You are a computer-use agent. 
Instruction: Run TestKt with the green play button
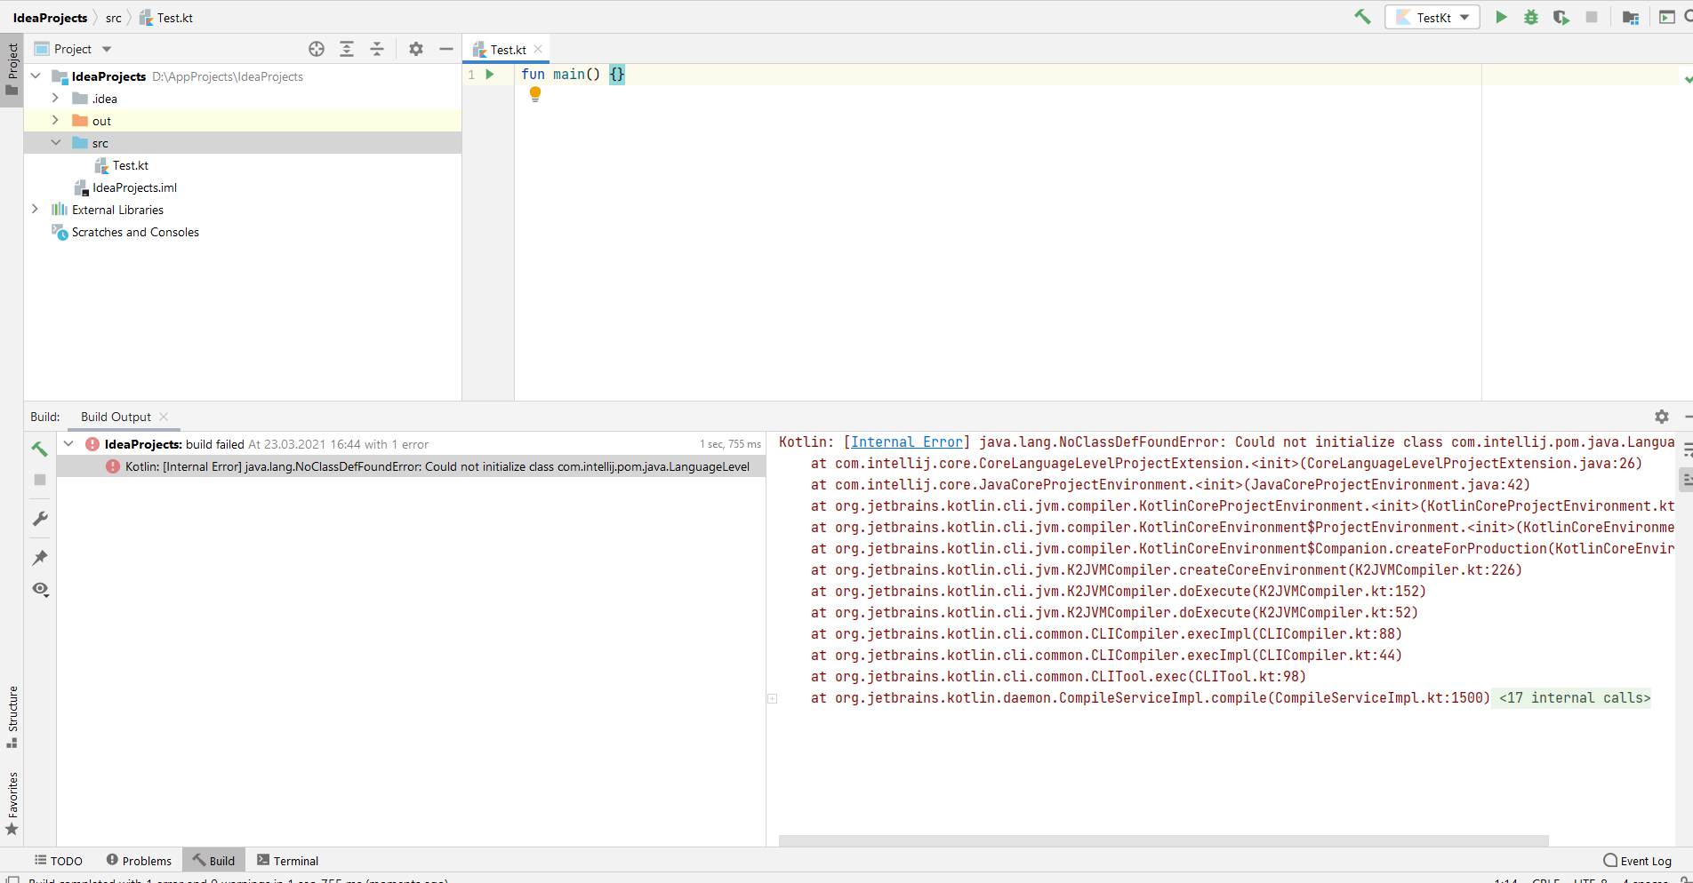tap(1501, 17)
